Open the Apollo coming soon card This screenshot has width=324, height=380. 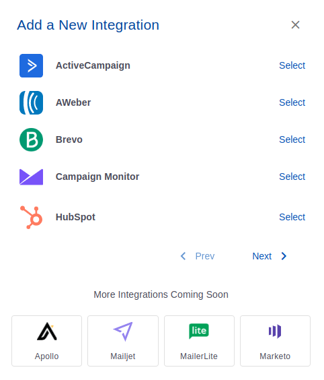point(46,341)
